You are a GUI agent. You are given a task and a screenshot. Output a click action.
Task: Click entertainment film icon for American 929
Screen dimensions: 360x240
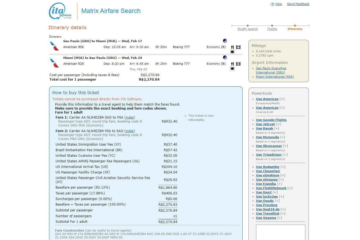click(x=238, y=64)
